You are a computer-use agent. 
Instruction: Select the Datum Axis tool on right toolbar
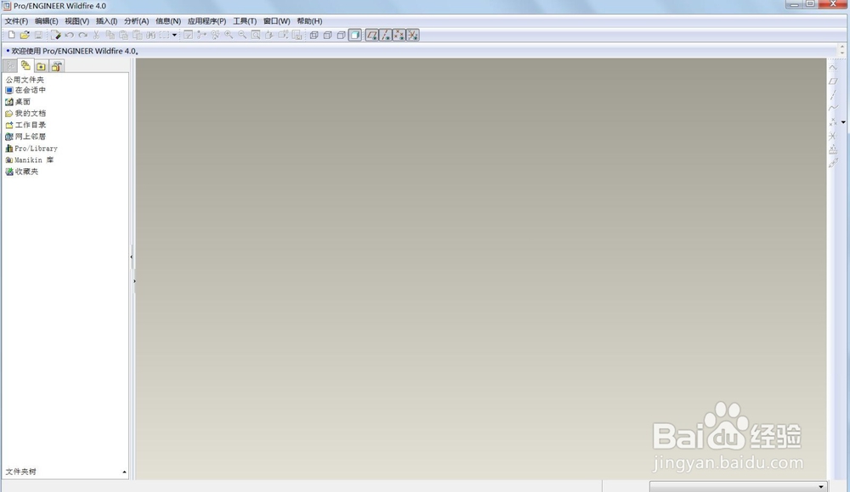833,95
